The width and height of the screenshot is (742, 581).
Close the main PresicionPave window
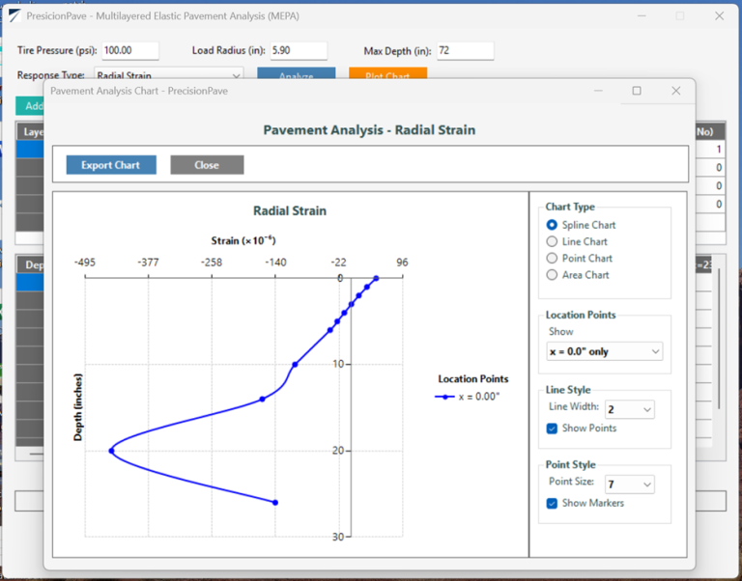pyautogui.click(x=719, y=16)
